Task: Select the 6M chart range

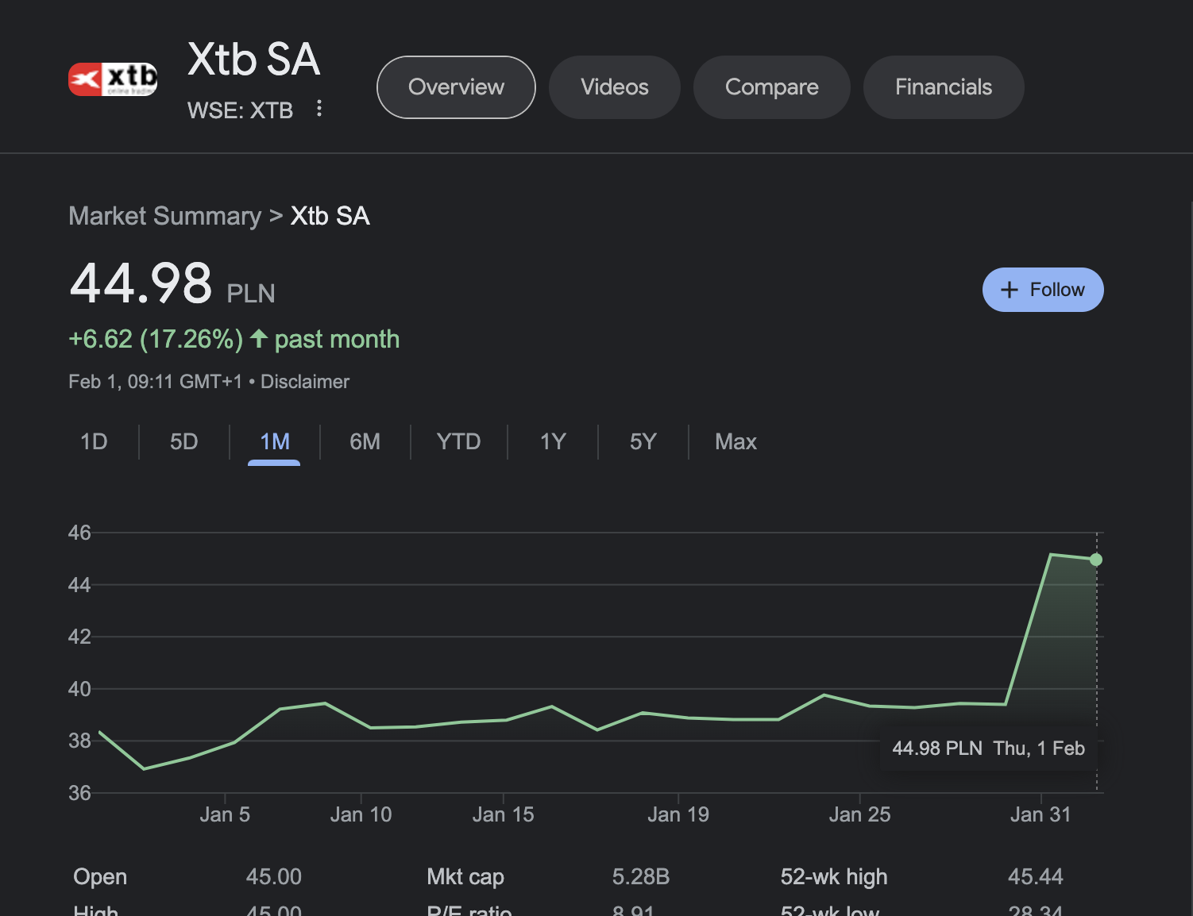Action: 365,441
